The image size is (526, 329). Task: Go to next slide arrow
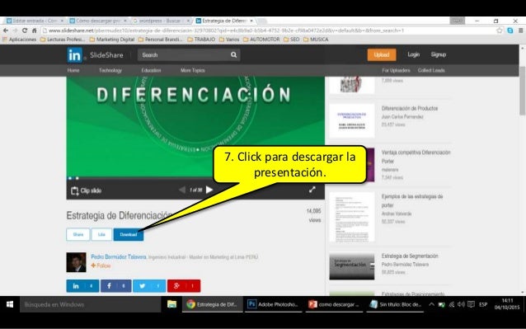(209, 190)
